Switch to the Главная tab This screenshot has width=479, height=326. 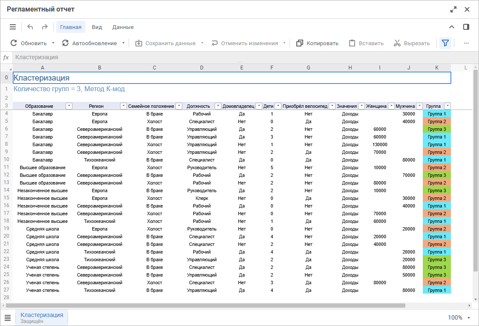[x=71, y=27]
